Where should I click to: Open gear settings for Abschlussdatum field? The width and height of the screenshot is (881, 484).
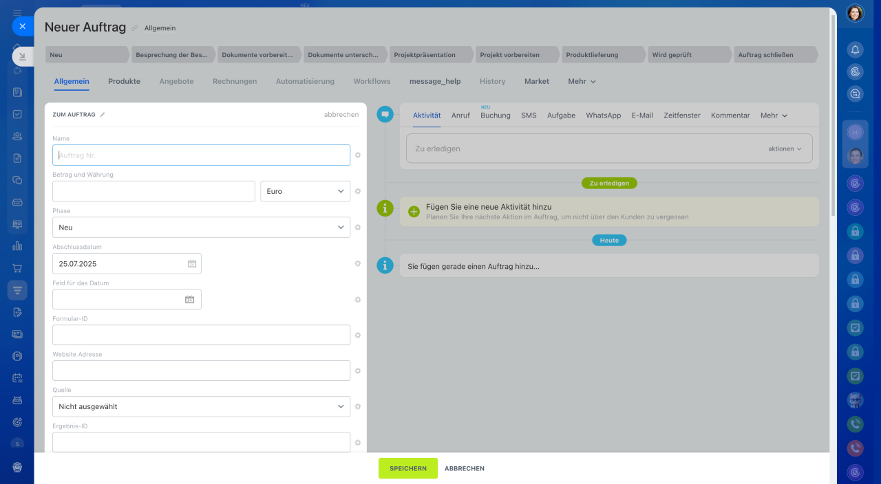click(x=358, y=263)
